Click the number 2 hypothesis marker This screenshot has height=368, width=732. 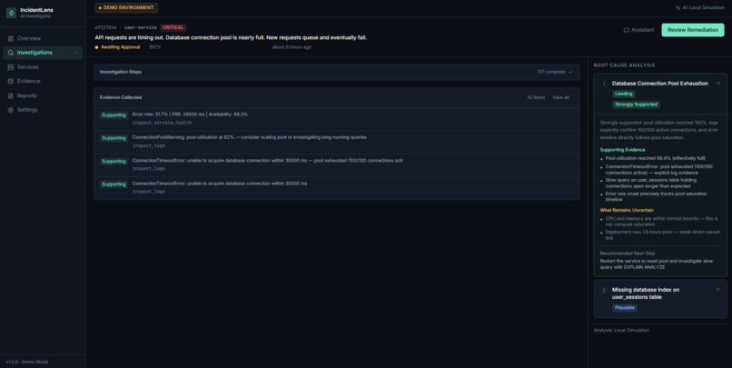pos(604,291)
